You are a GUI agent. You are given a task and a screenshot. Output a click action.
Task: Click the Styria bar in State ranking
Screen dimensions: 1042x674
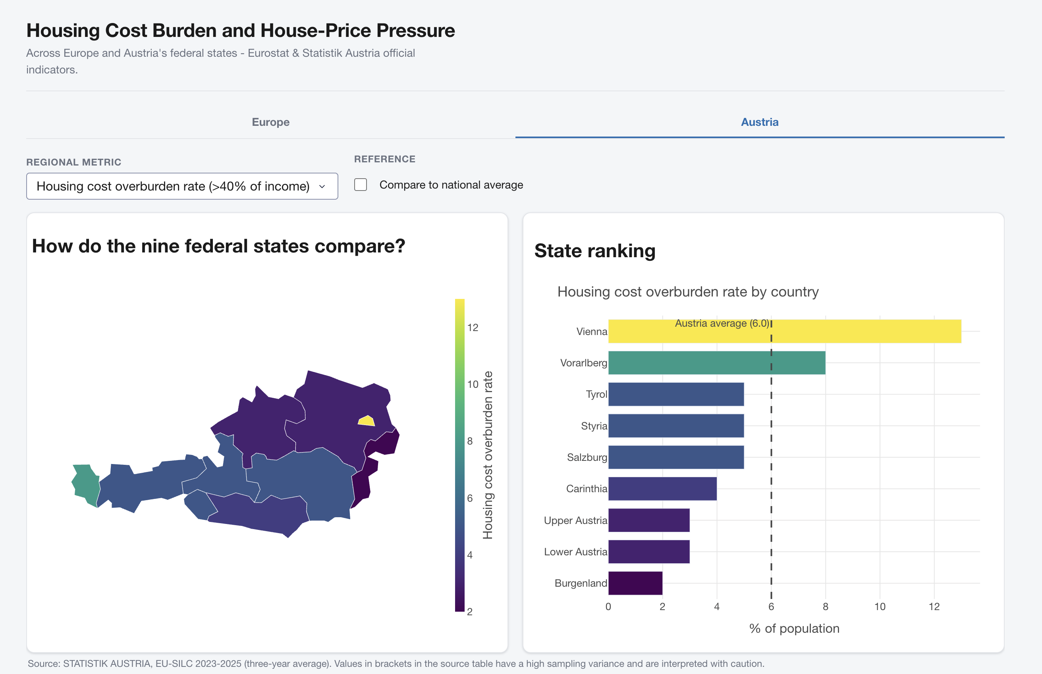[x=676, y=426]
